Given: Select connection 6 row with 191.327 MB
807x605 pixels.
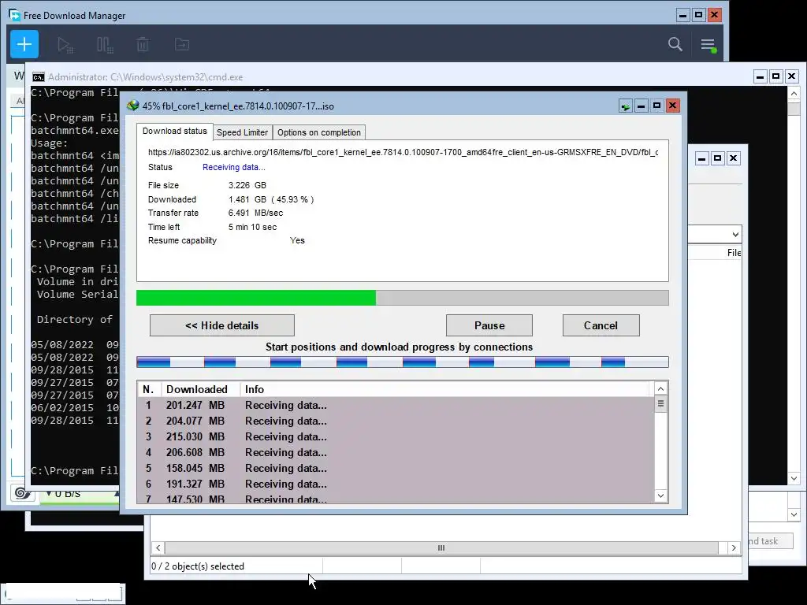Looking at the screenshot, I should (x=396, y=484).
